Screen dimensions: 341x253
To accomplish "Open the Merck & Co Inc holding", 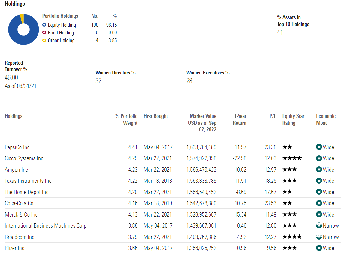I will [21, 215].
